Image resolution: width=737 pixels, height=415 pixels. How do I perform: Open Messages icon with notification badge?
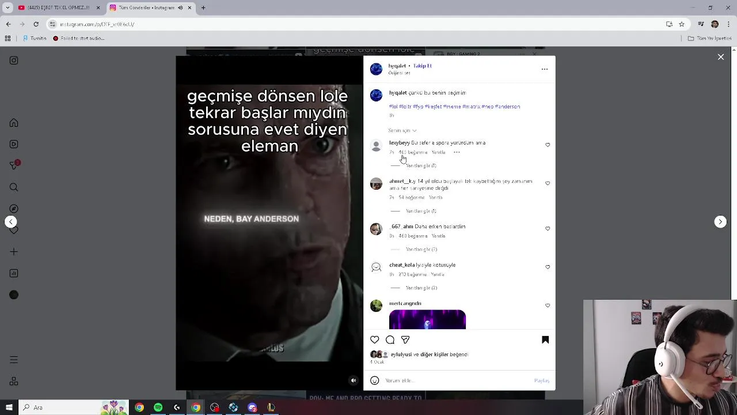coord(14,165)
